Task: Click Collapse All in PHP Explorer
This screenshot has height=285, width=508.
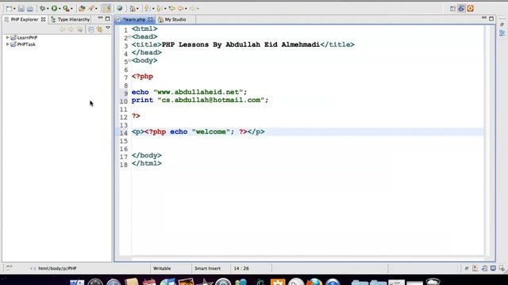Action: tap(91, 30)
